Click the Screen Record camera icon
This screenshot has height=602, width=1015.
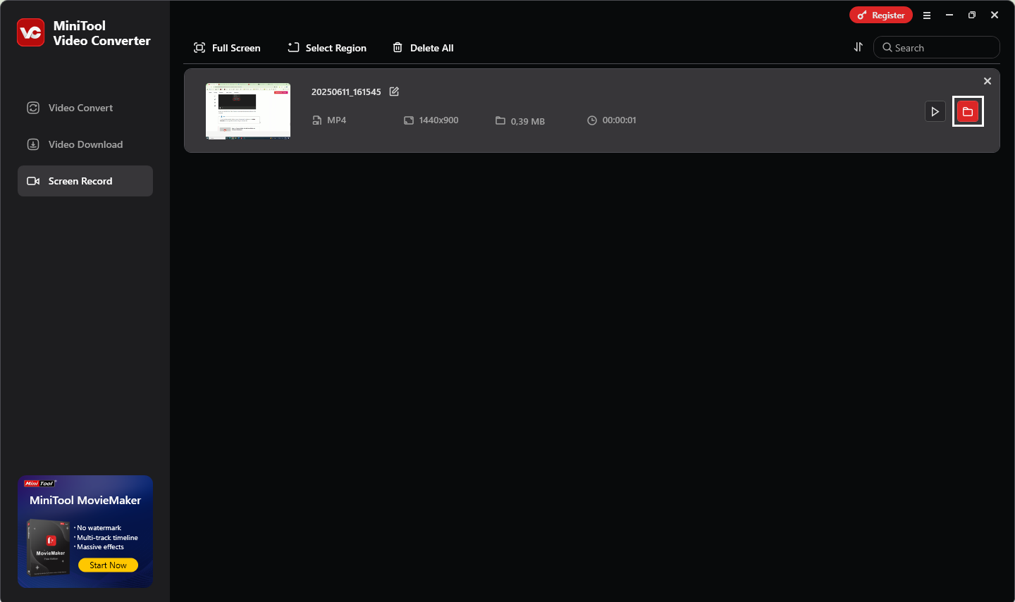33,181
